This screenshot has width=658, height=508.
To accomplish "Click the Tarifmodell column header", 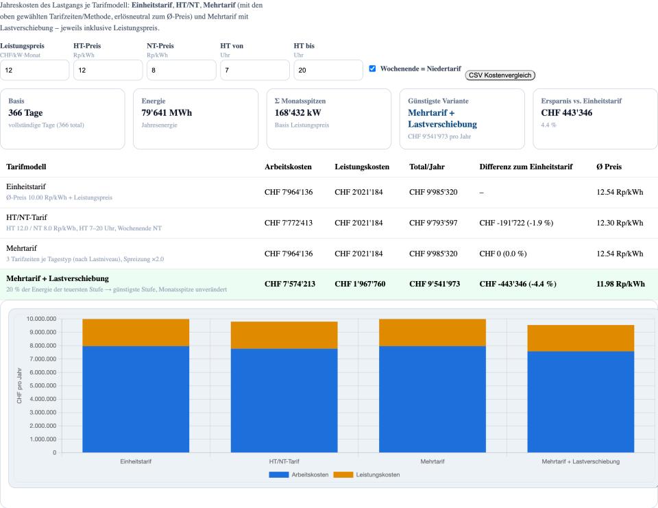I will pos(26,167).
